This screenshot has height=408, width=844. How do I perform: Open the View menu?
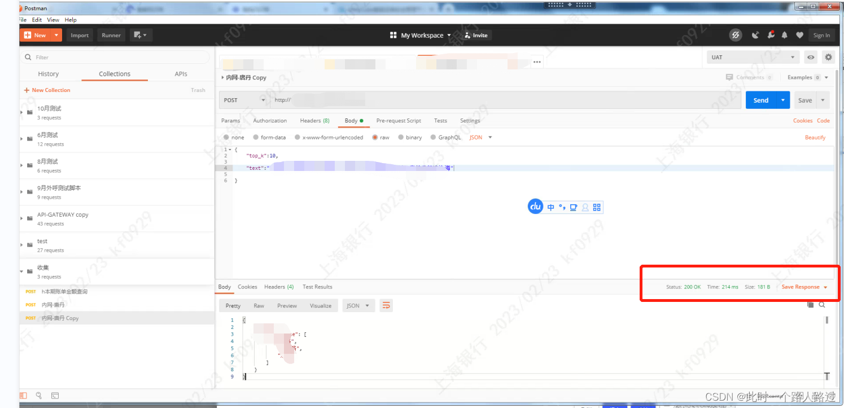click(53, 20)
